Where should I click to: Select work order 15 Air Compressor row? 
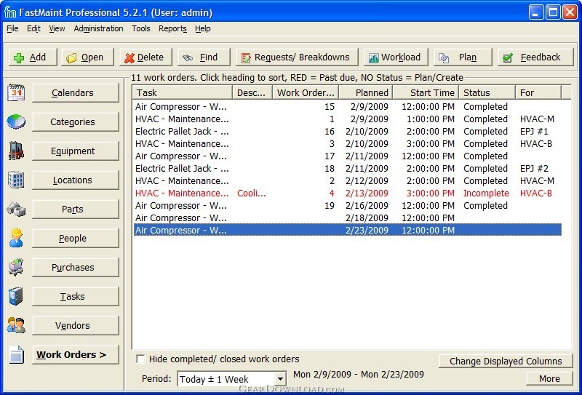[347, 106]
